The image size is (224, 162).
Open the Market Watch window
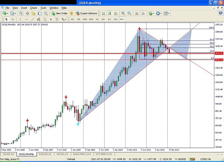coord(21,13)
